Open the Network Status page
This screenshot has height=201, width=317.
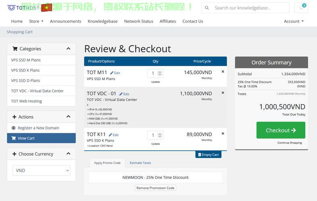139,21
